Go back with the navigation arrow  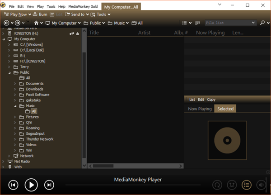[x=6, y=23]
